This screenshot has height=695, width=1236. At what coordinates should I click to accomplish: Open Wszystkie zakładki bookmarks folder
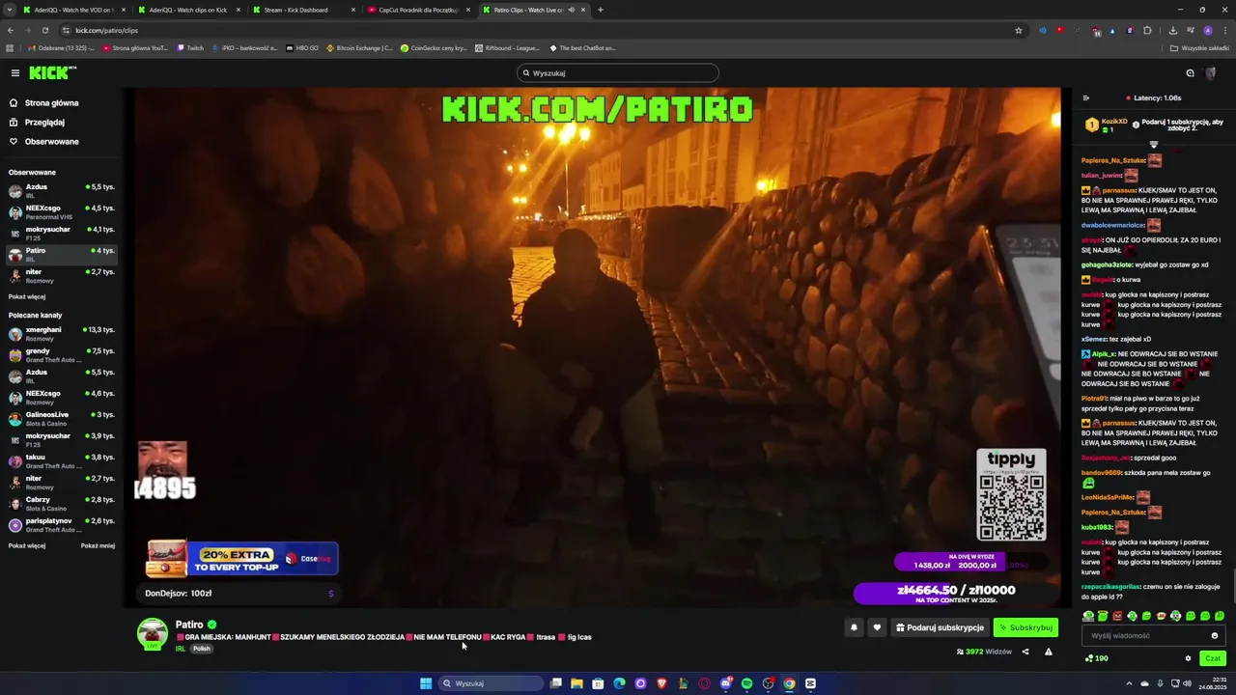click(x=1199, y=47)
